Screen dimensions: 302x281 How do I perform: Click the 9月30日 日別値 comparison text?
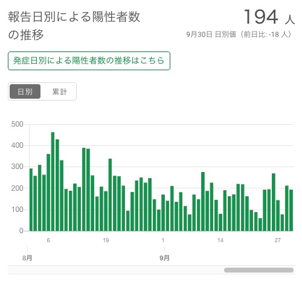(x=239, y=35)
